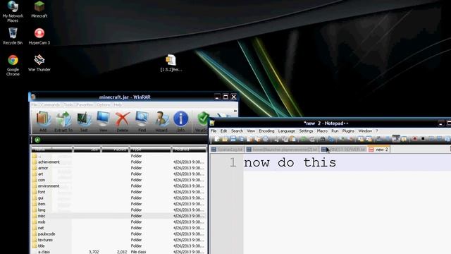The image size is (451, 254).
Task: Click the Undo icon in Notepad++ toolbar
Action: coord(303,140)
